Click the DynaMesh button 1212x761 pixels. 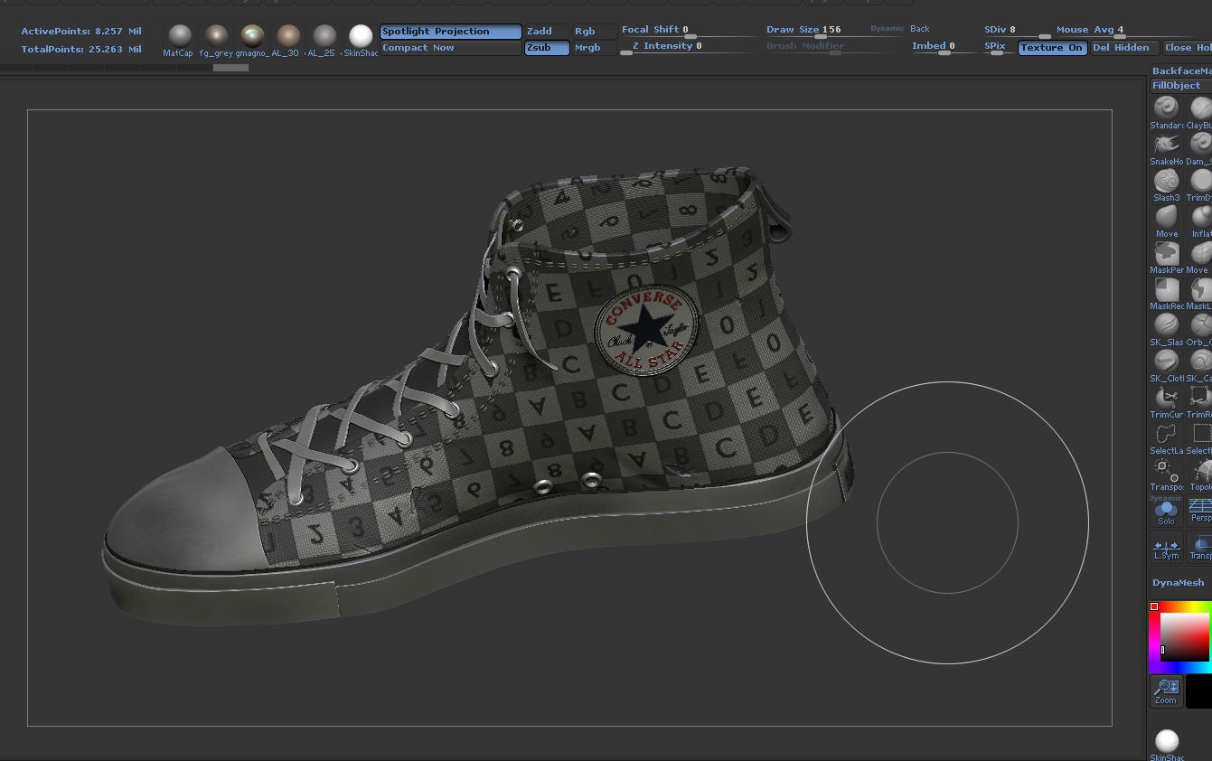click(x=1181, y=583)
